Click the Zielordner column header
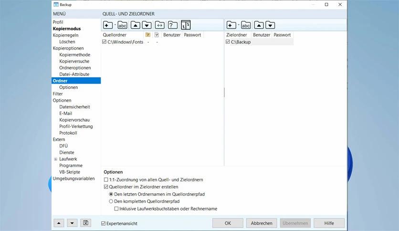This screenshot has width=399, height=231. [238, 35]
